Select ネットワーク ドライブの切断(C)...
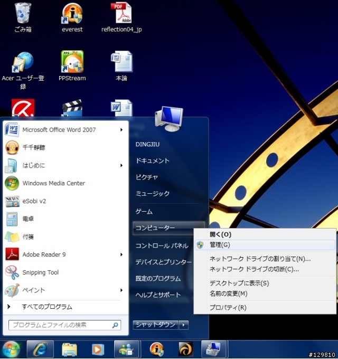 pyautogui.click(x=265, y=269)
